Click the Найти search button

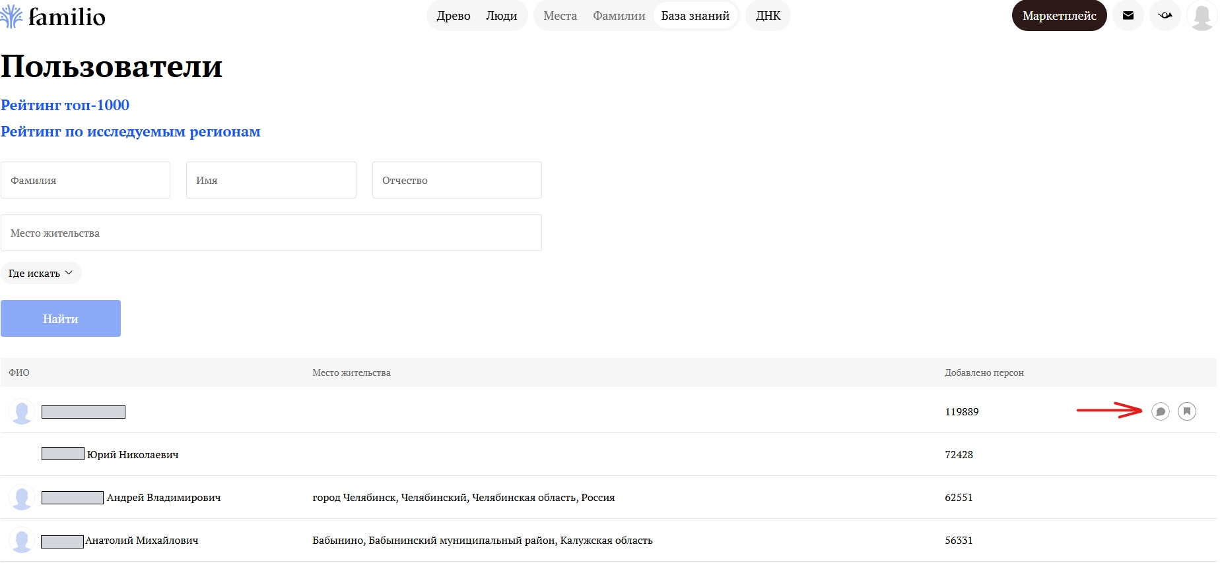(61, 318)
